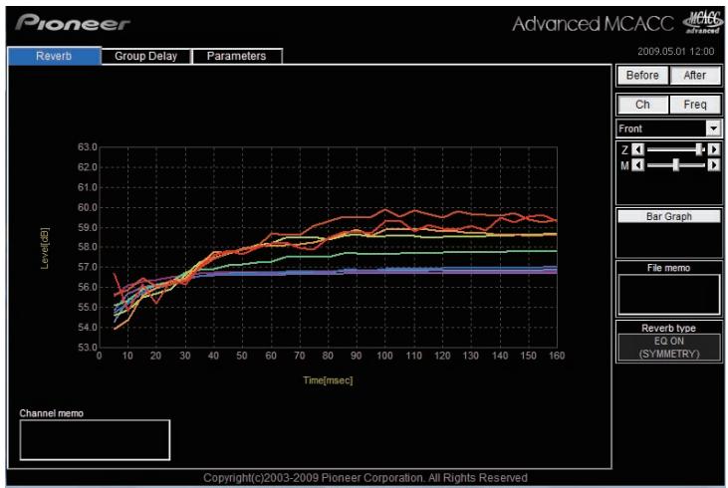
Task: Click the 160 value on time axis
Action: 557,356
